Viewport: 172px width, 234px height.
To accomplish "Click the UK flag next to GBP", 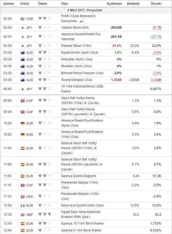I will point(23,215).
